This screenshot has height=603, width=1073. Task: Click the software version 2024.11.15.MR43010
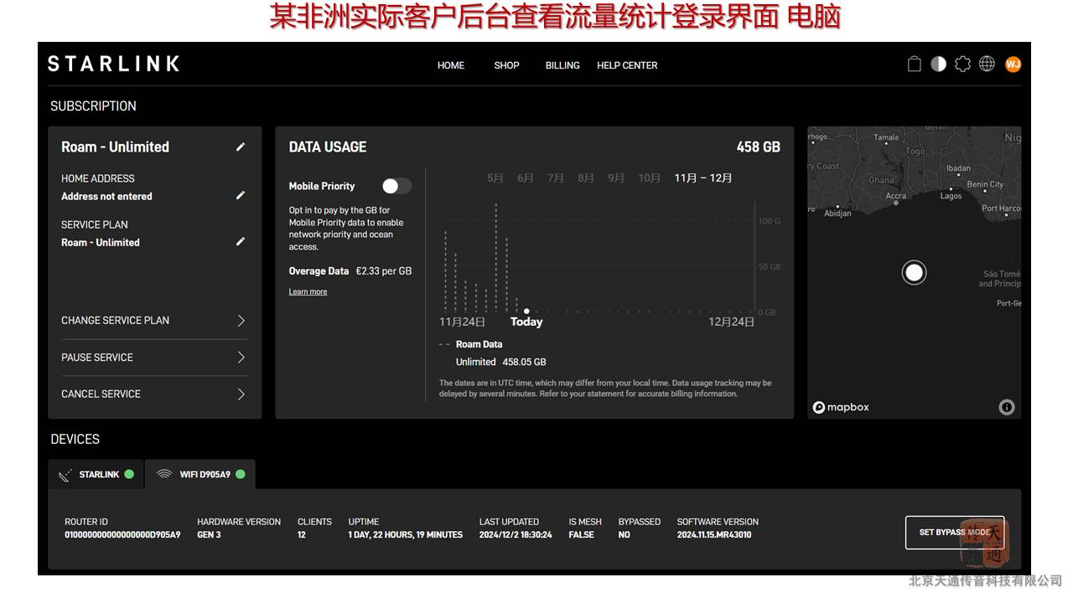point(714,534)
